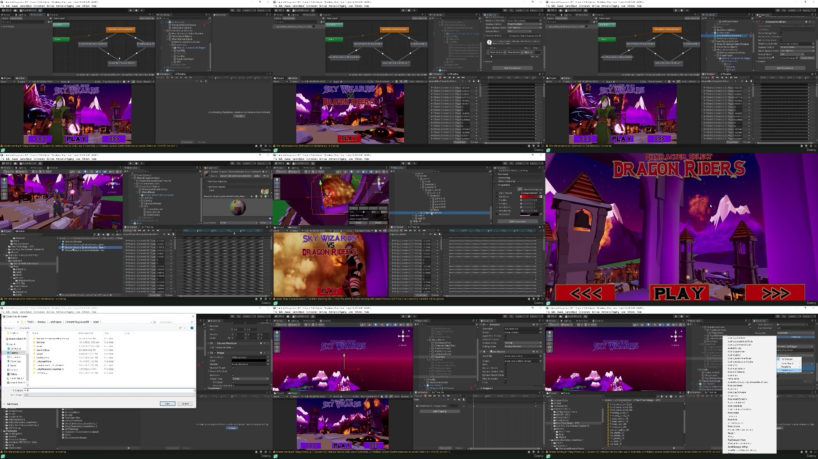Click Stop() in the Visual Effect overlay
Image resolution: width=818 pixels, height=459 pixels.
click(378, 222)
